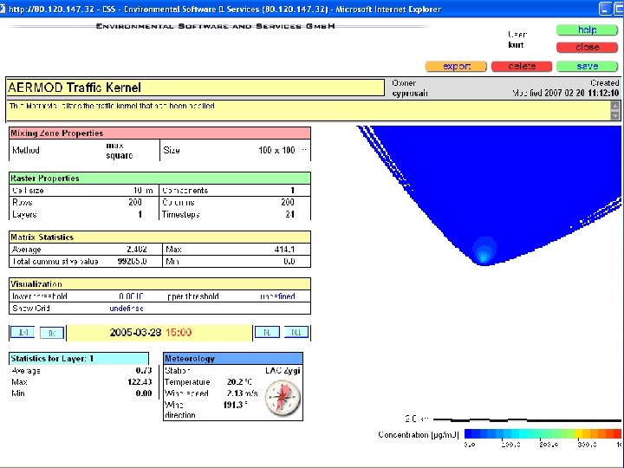Viewport: 624px width, 468px height.
Task: Click layer Max value 122.43
Action: click(140, 382)
